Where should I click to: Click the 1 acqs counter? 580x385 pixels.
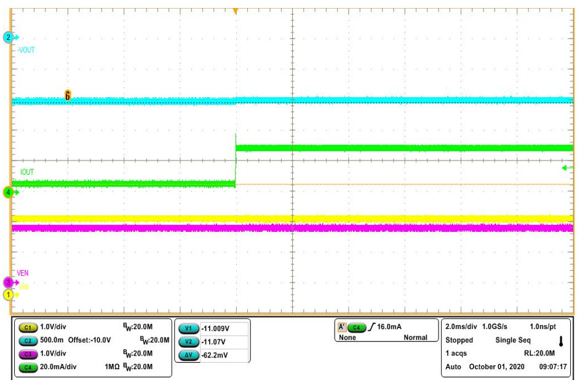click(x=456, y=353)
